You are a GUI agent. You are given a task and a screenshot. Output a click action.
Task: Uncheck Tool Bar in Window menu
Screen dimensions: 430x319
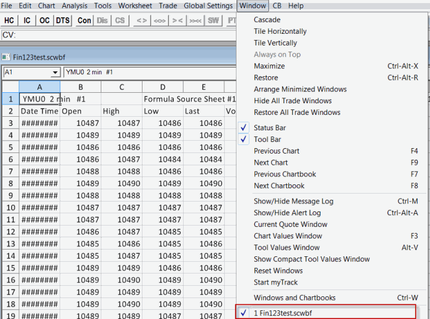(267, 140)
